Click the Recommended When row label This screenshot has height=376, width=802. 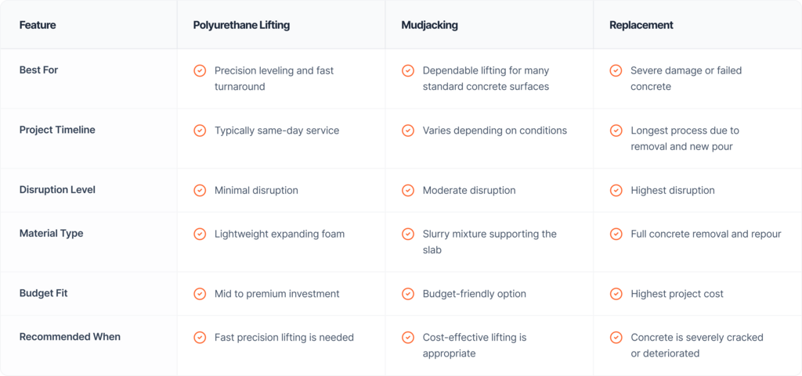[x=70, y=337]
